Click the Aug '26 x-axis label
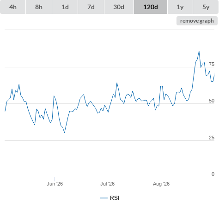219x210 pixels. tap(161, 184)
